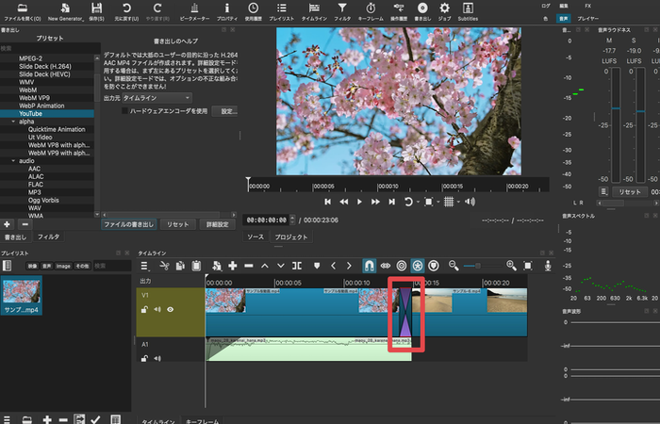The height and width of the screenshot is (424, 660).
Task: Hide the V1 track with eye icon
Action: pos(171,308)
